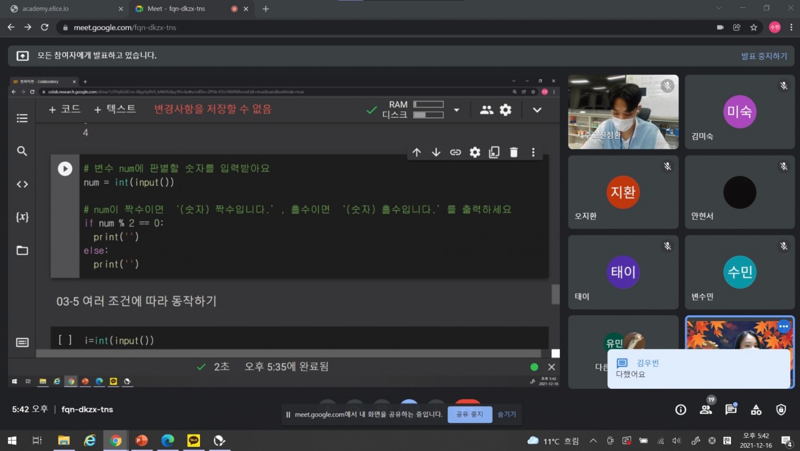Select 제주고진정환 video tile
Viewport: 800px width, 451px height.
click(623, 112)
